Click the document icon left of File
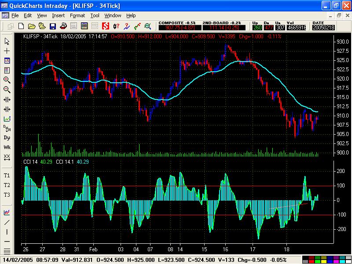The image size is (352, 264). (5, 15)
